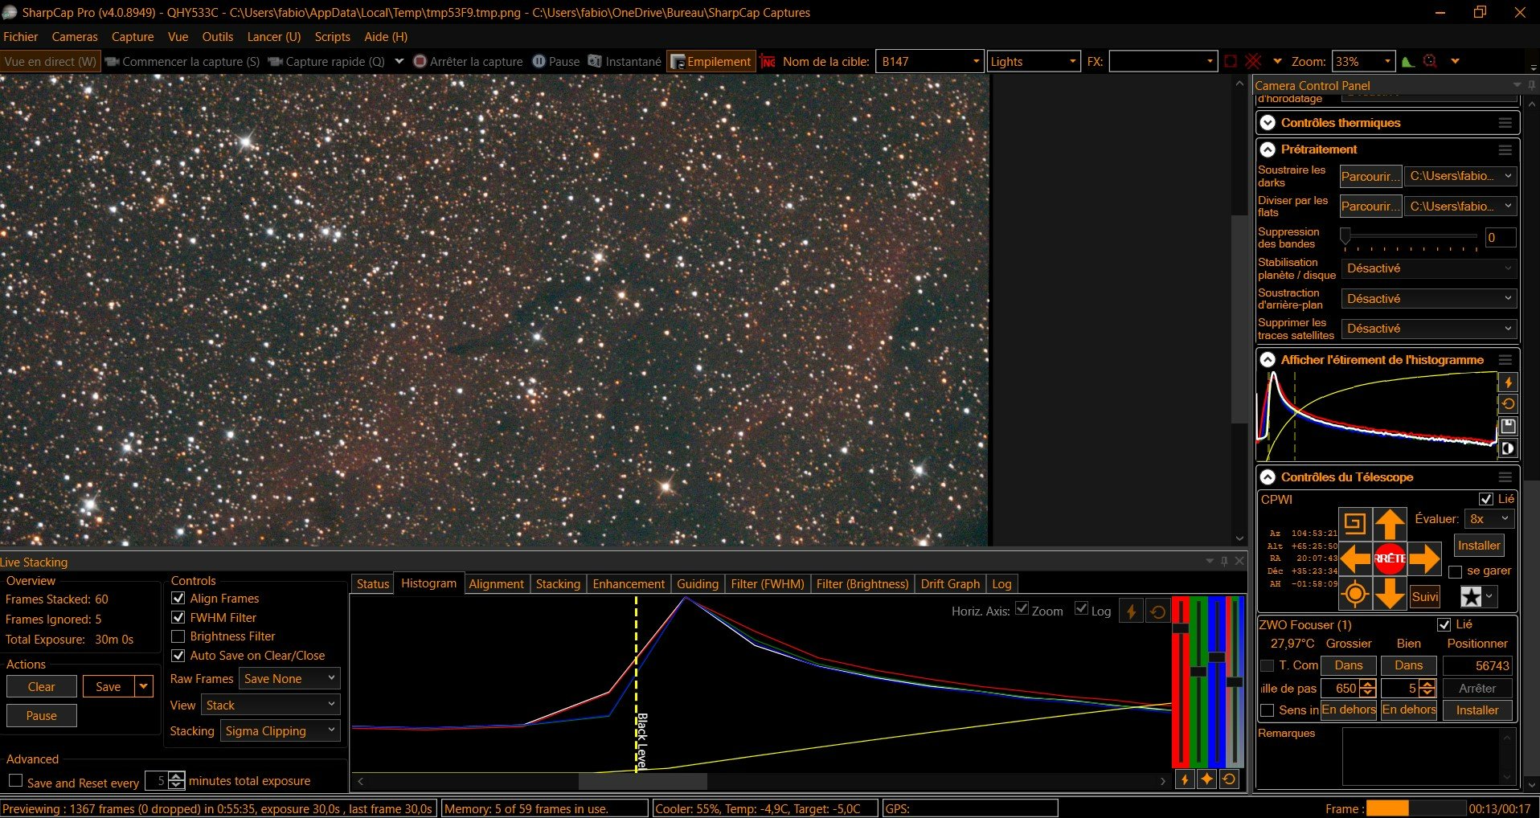Screen dimensions: 1540x818
Task: Open the Outils menu
Action: (218, 37)
